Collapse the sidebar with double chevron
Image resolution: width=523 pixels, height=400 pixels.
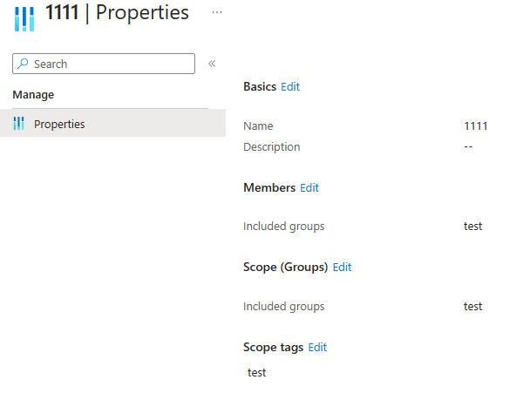click(212, 64)
